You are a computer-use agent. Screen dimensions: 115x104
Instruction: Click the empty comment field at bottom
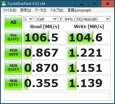click(x=57, y=97)
